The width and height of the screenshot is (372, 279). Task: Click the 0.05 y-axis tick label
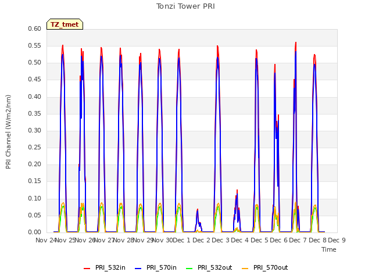(x=35, y=216)
